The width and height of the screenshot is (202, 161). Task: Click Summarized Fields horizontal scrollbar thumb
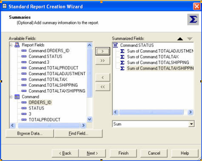151,112
